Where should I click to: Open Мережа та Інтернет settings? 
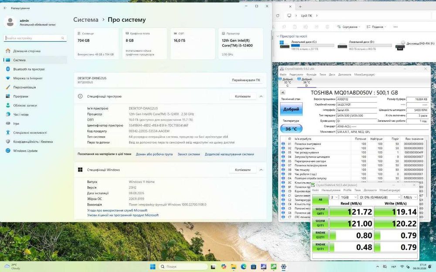28,78
